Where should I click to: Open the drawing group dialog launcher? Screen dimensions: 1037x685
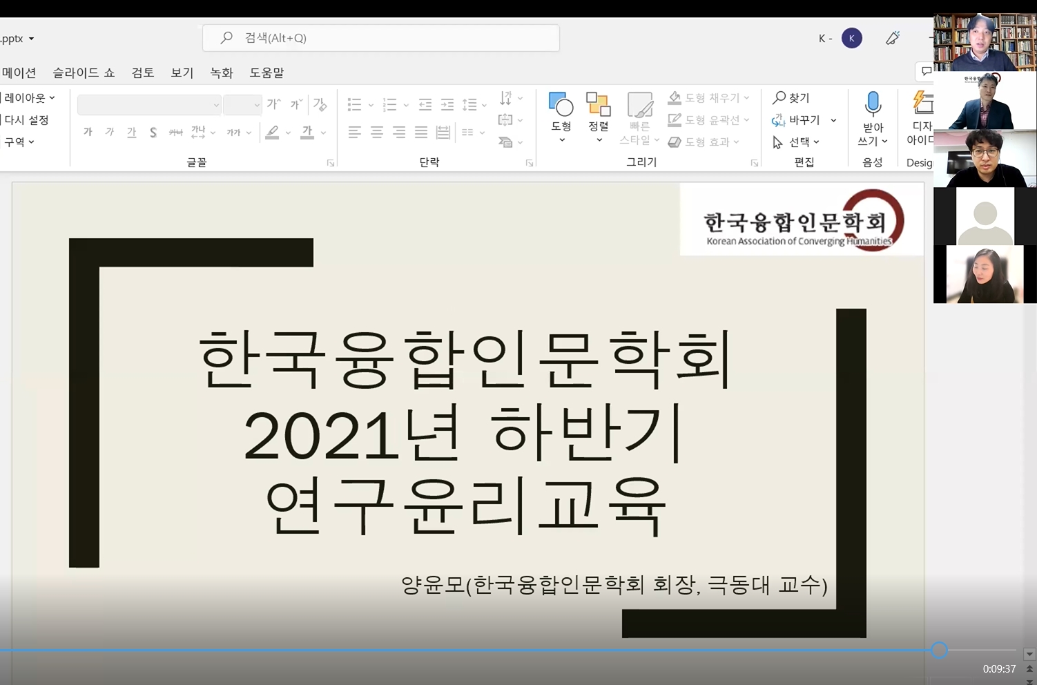[755, 163]
